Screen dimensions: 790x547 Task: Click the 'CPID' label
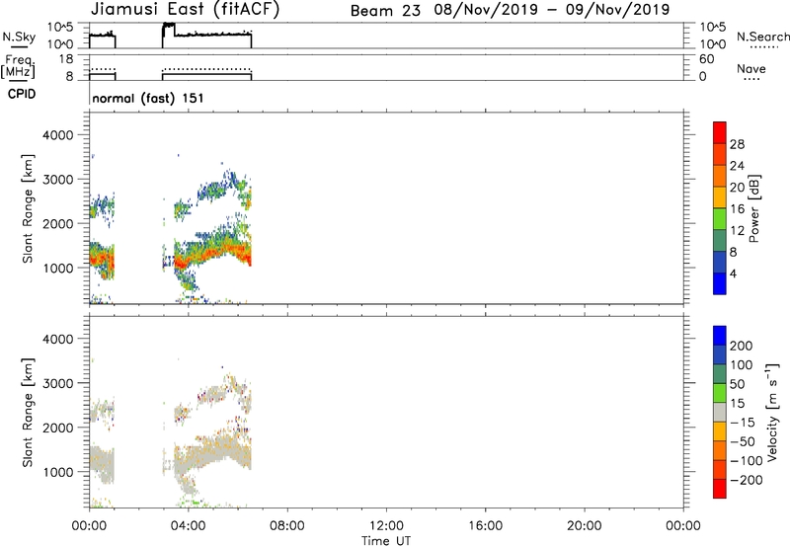(22, 94)
